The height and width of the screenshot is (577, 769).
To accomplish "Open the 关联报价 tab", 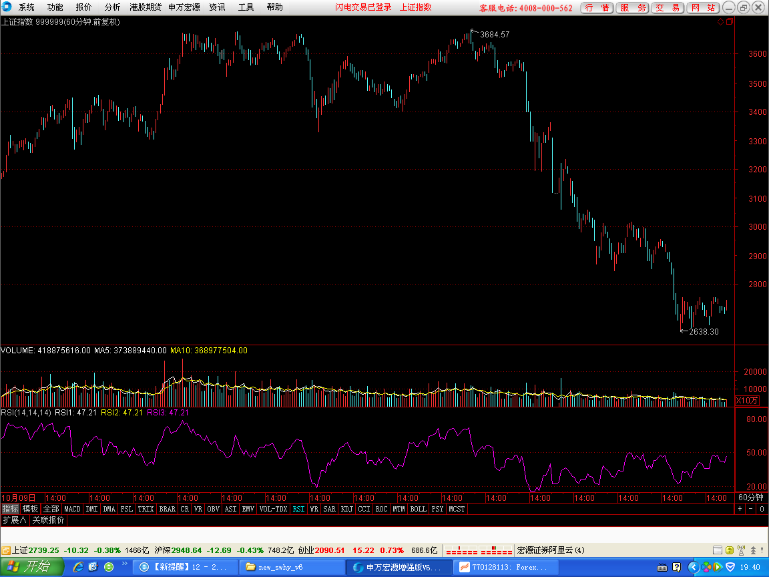I will (48, 520).
